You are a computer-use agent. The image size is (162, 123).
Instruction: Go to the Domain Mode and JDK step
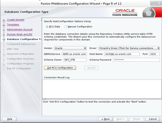[x=20, y=34]
